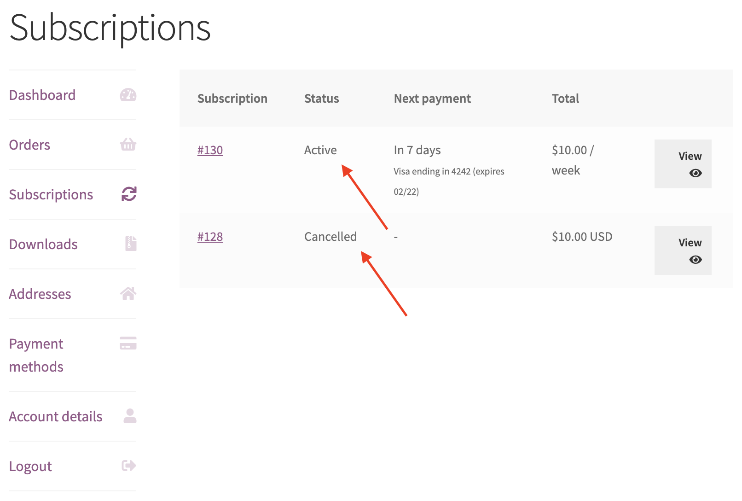
Task: Open the Downloads section
Action: [x=43, y=245]
